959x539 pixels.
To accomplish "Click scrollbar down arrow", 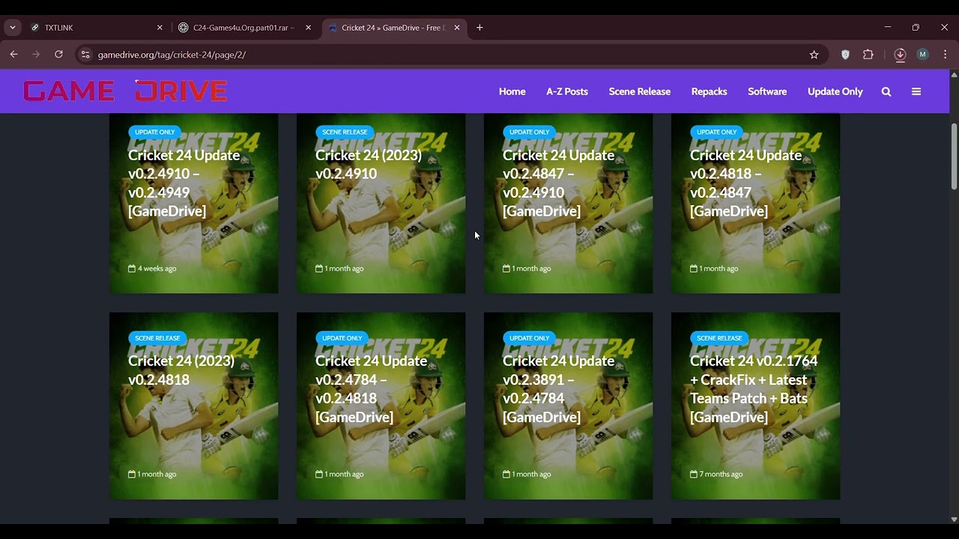I will point(954,520).
